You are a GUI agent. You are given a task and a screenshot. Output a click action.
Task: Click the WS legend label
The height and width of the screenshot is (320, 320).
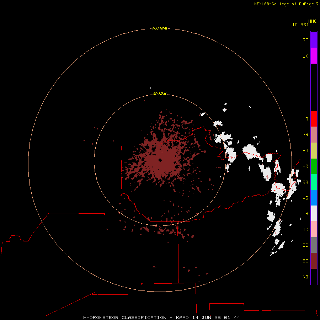[x=305, y=198]
